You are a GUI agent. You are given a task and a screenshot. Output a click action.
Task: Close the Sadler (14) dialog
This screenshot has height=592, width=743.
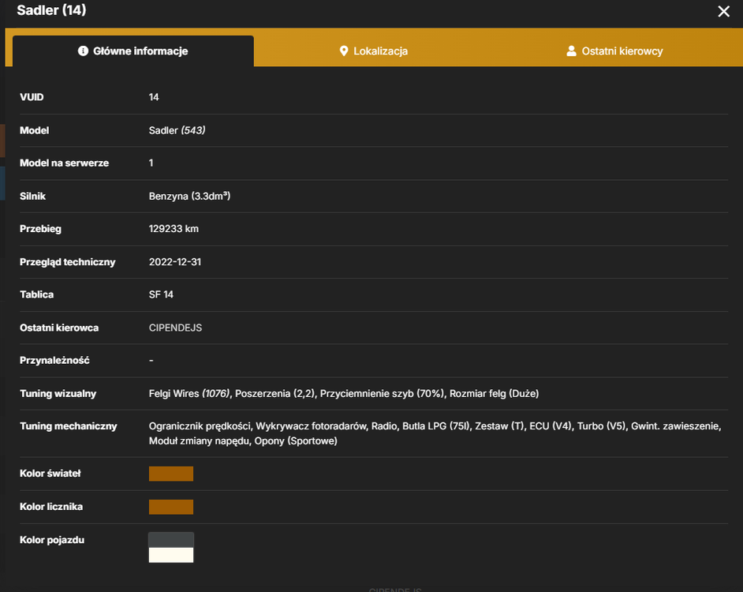[723, 11]
